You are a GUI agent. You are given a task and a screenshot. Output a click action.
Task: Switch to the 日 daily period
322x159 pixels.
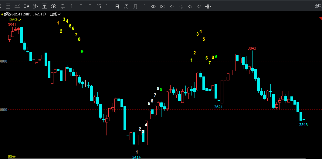coord(117,6)
